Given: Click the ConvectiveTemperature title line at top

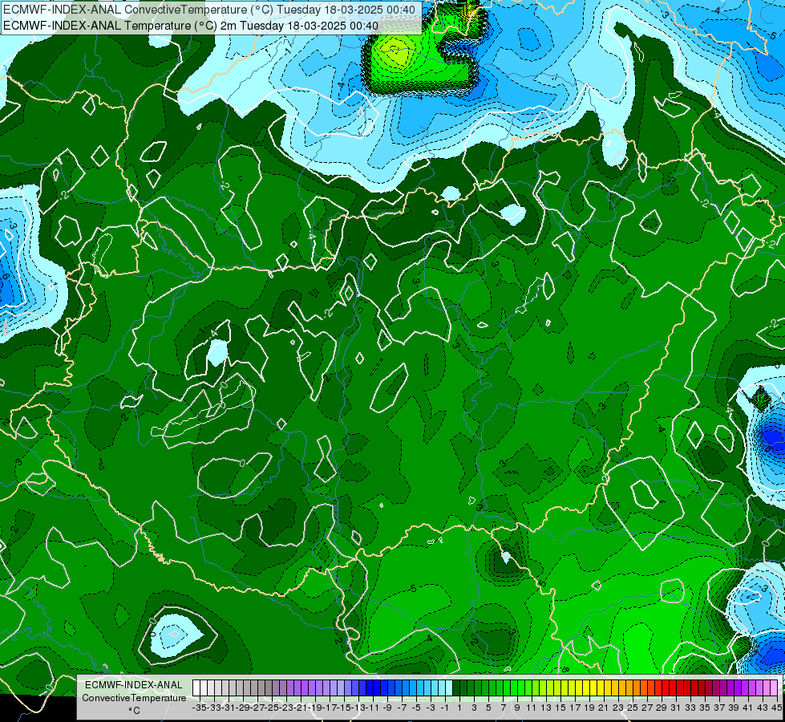Looking at the screenshot, I should [x=209, y=10].
